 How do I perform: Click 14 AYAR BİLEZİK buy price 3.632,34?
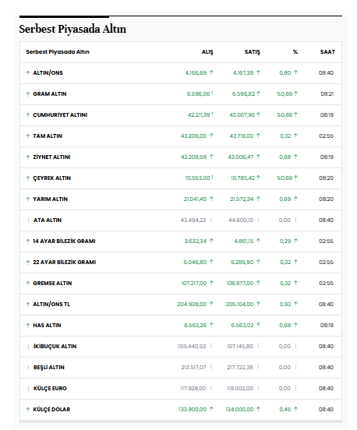(196, 241)
